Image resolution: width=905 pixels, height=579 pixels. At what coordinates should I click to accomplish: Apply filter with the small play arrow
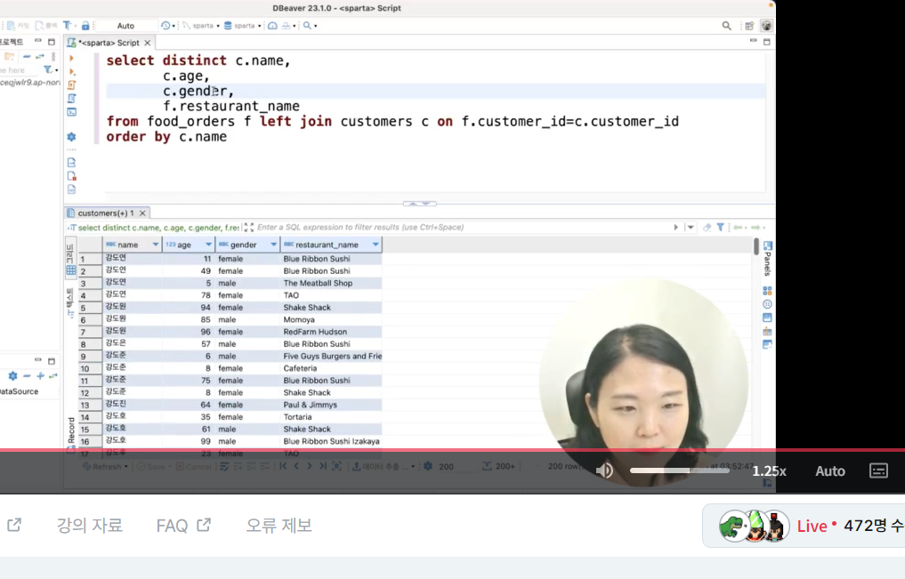pyautogui.click(x=676, y=227)
